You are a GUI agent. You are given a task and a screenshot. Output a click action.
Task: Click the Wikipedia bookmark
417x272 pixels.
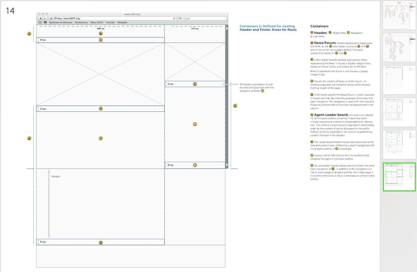point(122,23)
